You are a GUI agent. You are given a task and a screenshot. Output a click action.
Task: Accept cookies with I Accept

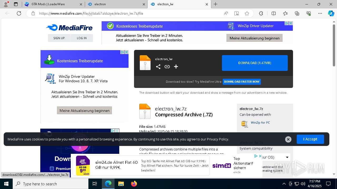pos(310,139)
